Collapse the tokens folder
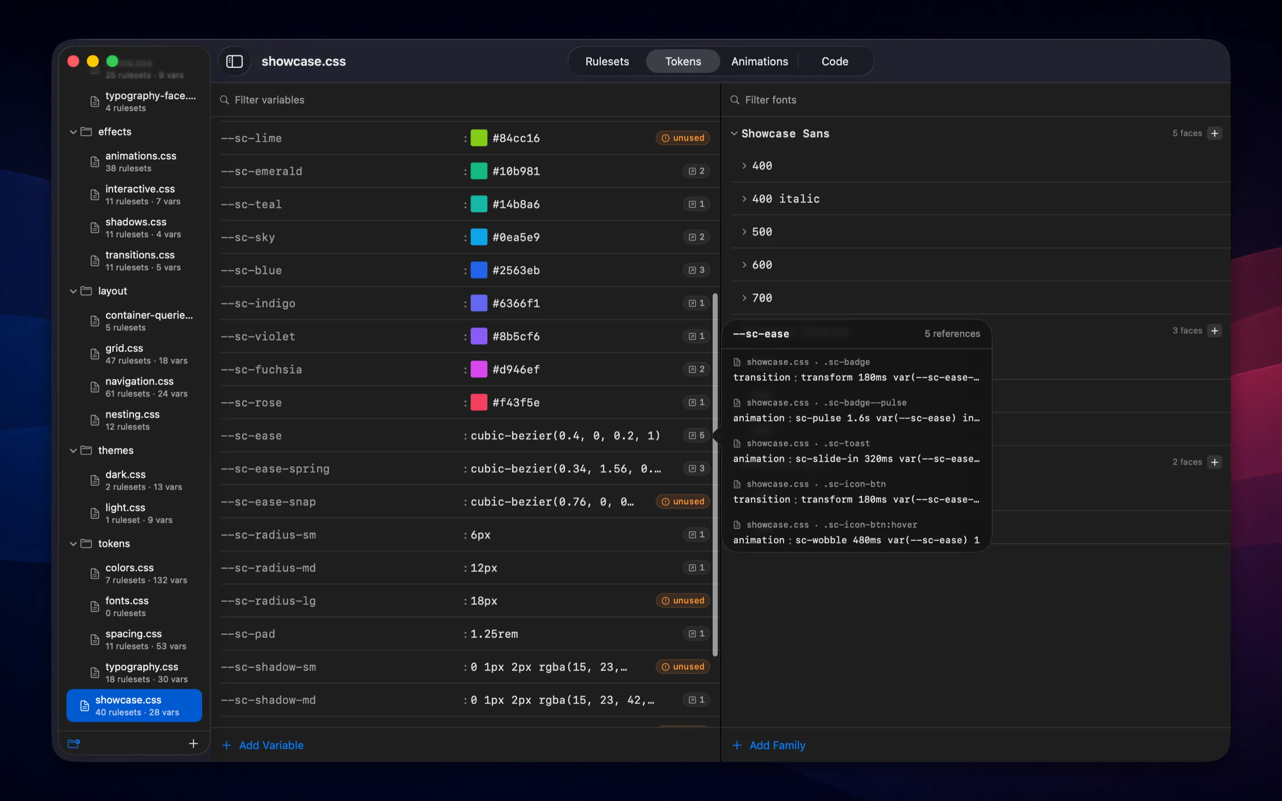This screenshot has height=801, width=1282. click(73, 544)
